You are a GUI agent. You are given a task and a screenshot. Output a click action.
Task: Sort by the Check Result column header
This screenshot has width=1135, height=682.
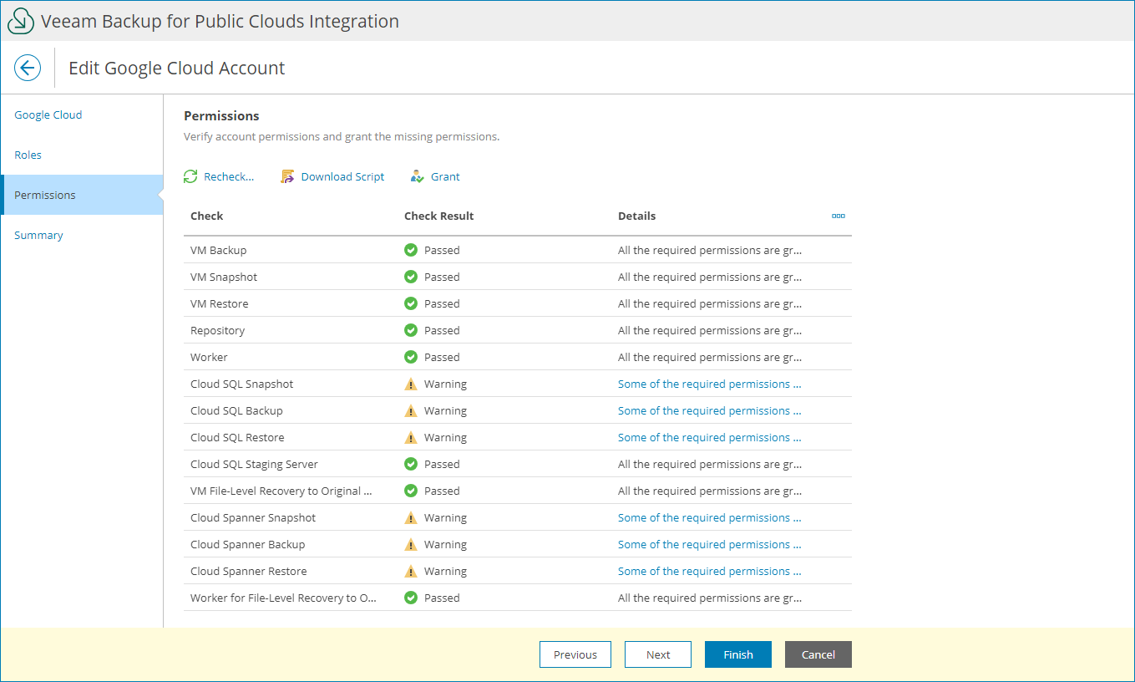coord(439,216)
